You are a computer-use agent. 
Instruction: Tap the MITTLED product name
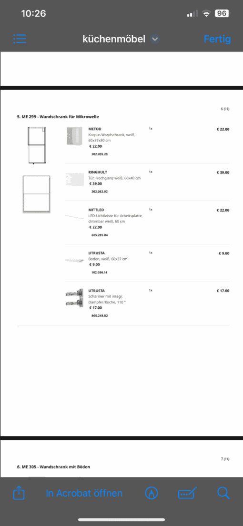(96, 210)
